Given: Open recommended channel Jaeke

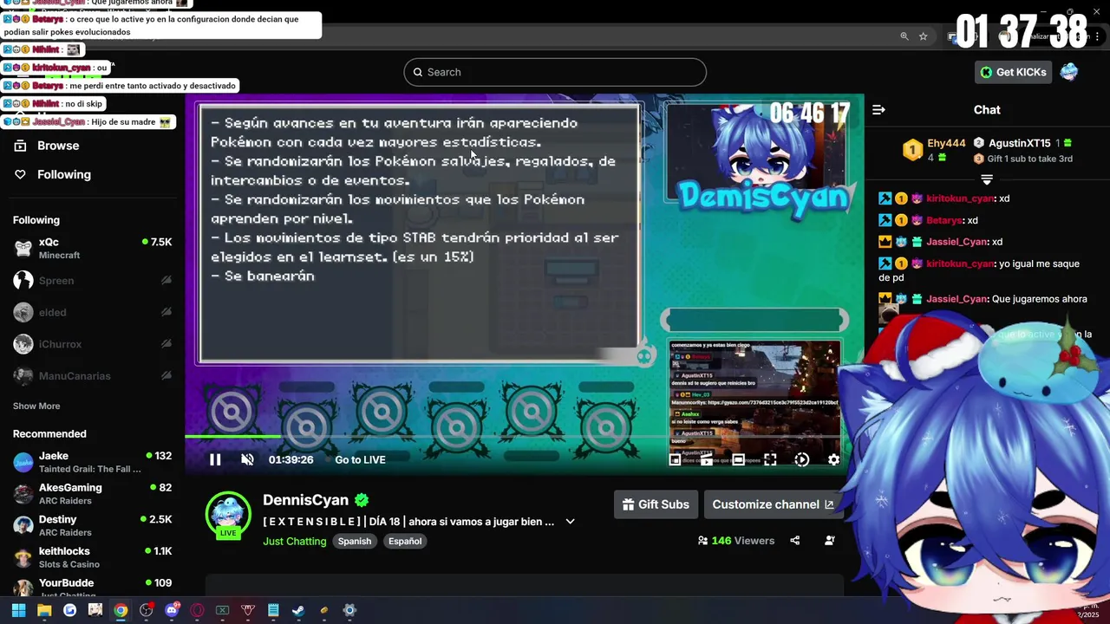Looking at the screenshot, I should (x=92, y=462).
